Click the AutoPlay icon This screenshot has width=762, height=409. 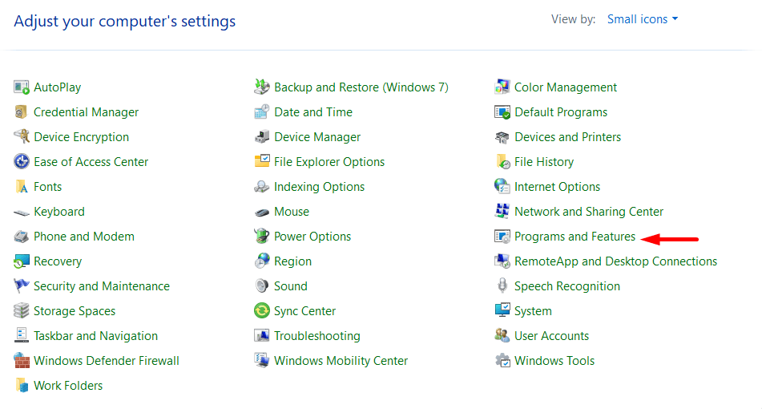[22, 87]
